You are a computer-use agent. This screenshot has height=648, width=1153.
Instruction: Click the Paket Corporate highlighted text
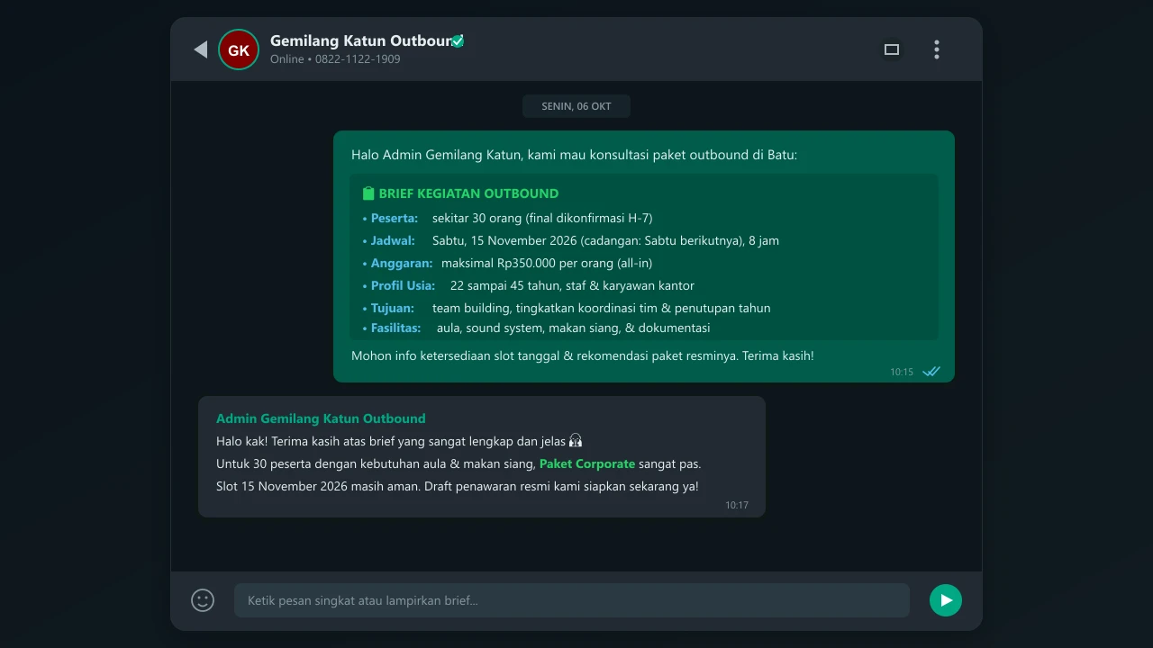click(587, 463)
